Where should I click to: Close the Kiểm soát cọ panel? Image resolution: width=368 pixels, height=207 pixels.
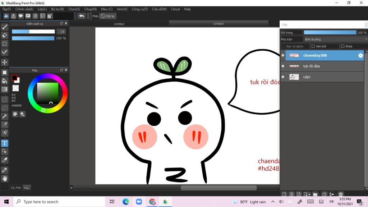(66, 23)
